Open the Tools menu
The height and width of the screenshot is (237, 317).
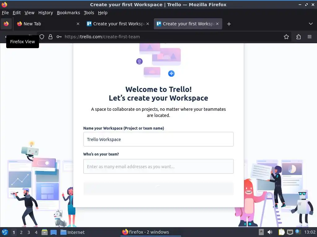tap(89, 13)
